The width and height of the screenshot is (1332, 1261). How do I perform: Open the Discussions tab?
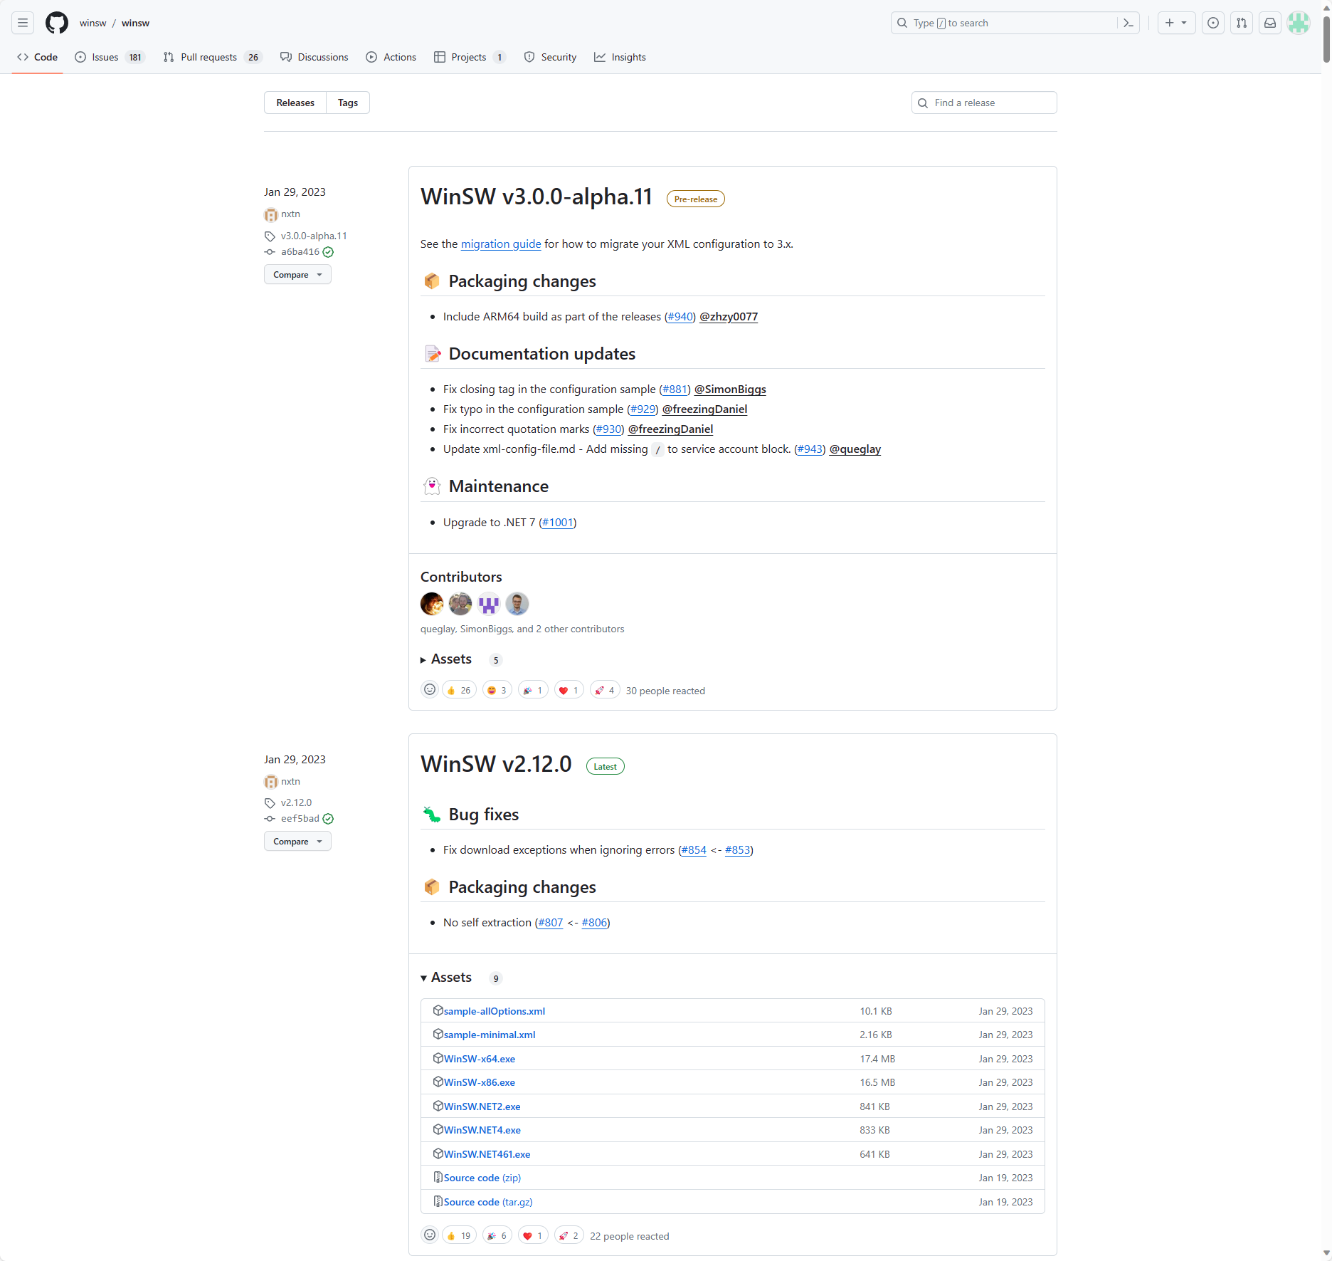click(314, 57)
